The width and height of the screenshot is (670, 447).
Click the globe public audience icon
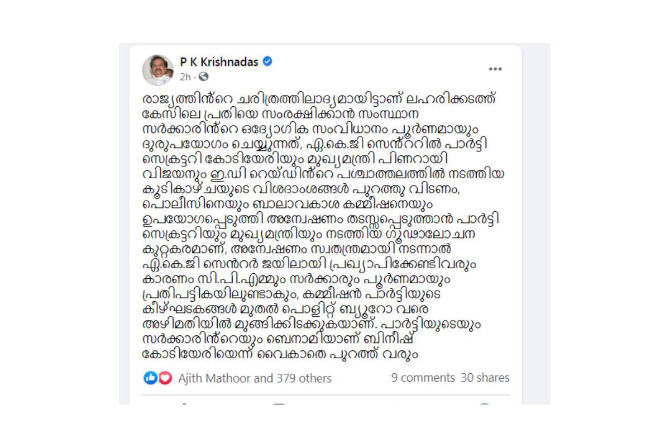(x=204, y=76)
